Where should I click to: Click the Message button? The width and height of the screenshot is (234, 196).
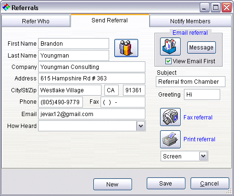pos(201,48)
